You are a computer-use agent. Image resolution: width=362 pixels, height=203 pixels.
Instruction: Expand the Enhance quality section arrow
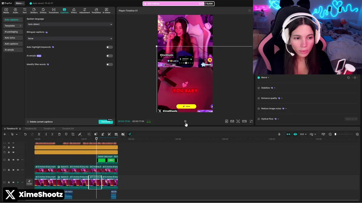point(282,98)
